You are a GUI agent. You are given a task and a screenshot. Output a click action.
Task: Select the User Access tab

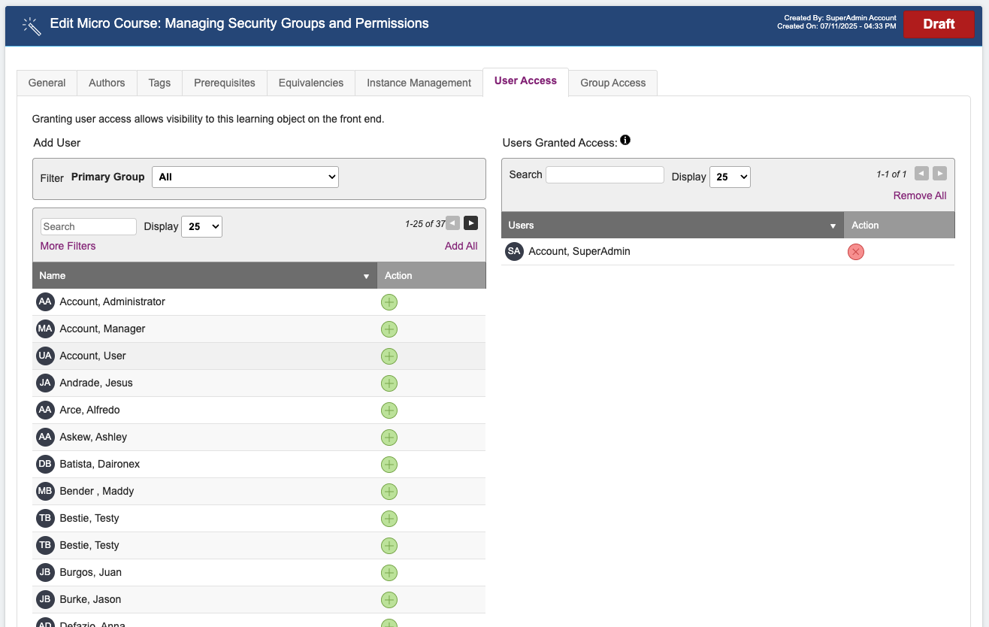[x=525, y=81]
